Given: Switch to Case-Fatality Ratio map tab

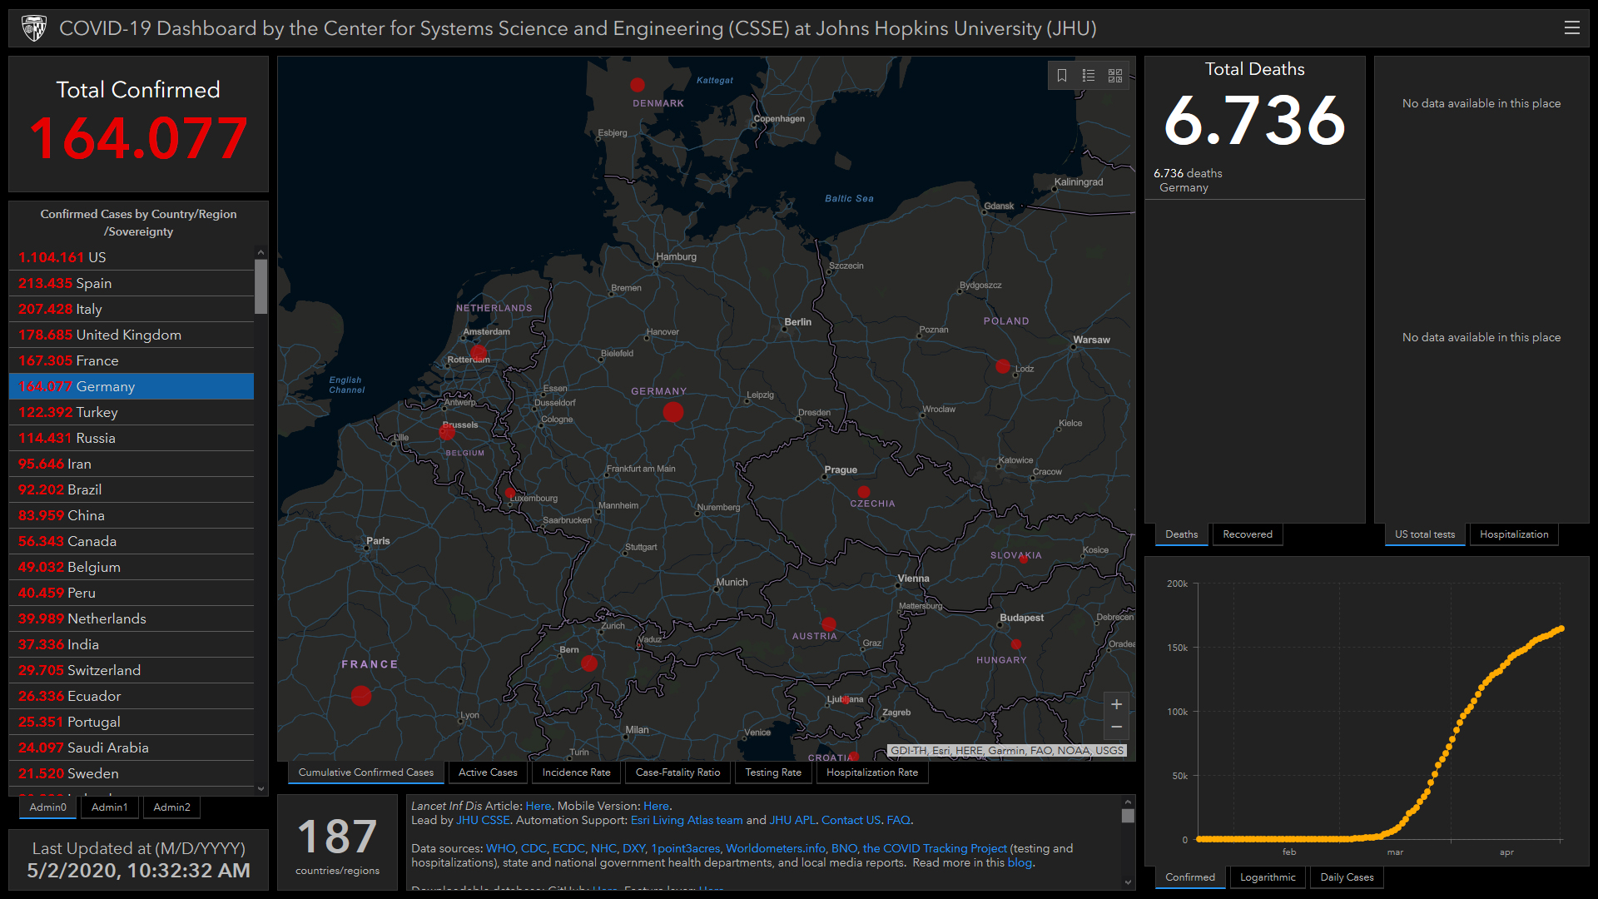Looking at the screenshot, I should click(677, 772).
